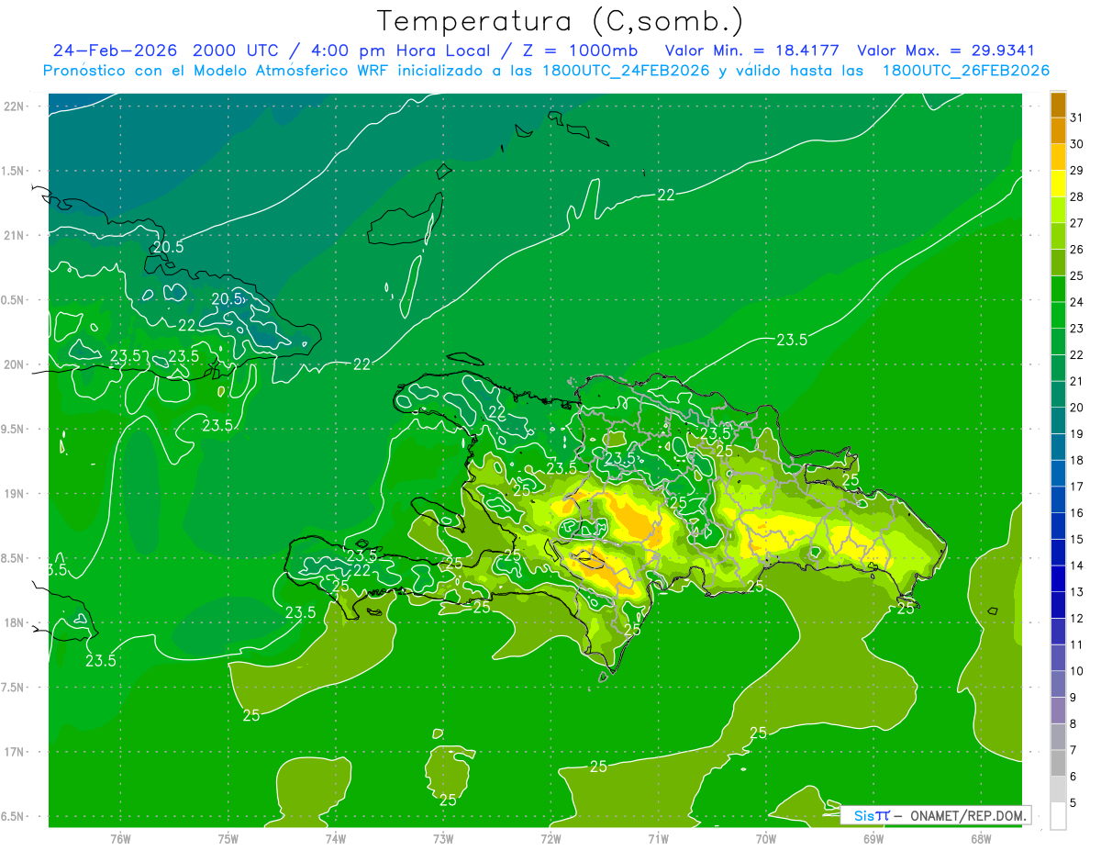Image resolution: width=1101 pixels, height=851 pixels.
Task: Click the '20N' latitude axis label
Action: pos(16,364)
